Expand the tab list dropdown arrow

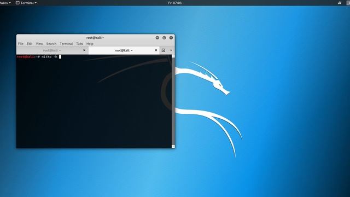(171, 50)
